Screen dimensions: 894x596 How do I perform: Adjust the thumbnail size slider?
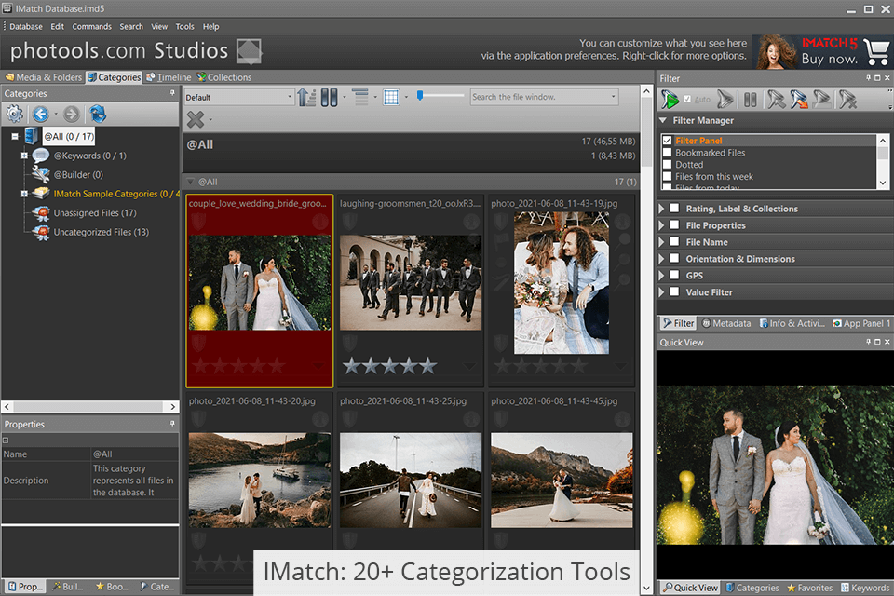click(421, 95)
